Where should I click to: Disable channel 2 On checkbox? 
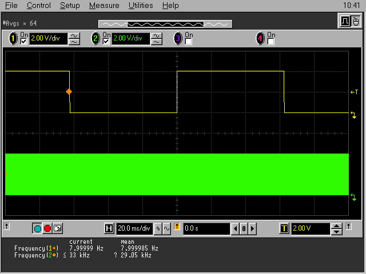pyautogui.click(x=106, y=42)
